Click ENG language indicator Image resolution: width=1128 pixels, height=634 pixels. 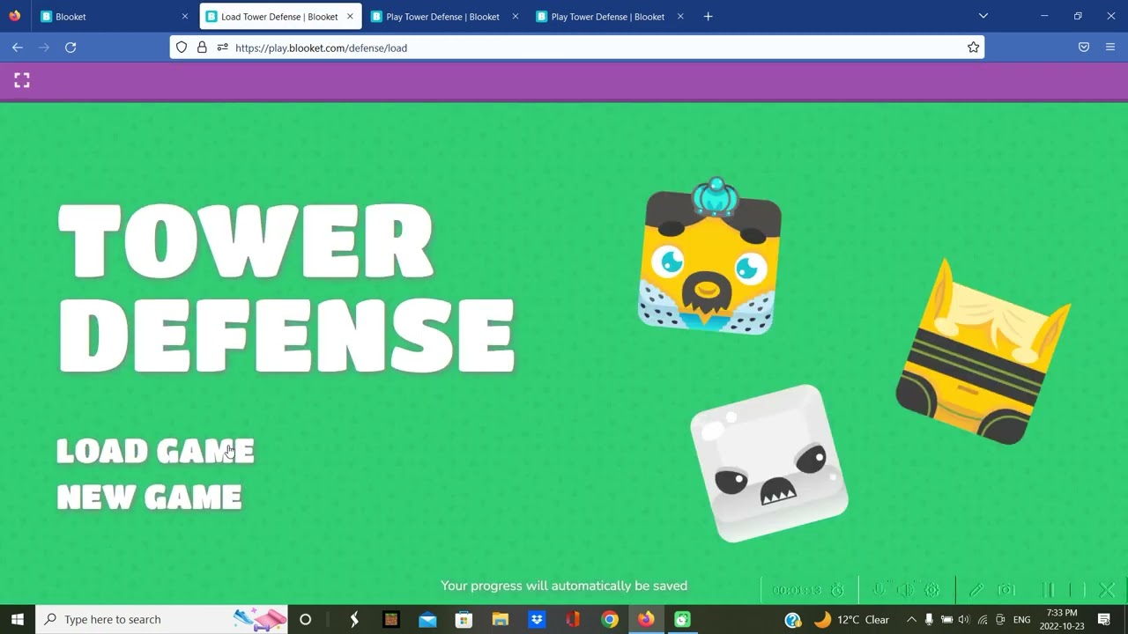point(1022,620)
